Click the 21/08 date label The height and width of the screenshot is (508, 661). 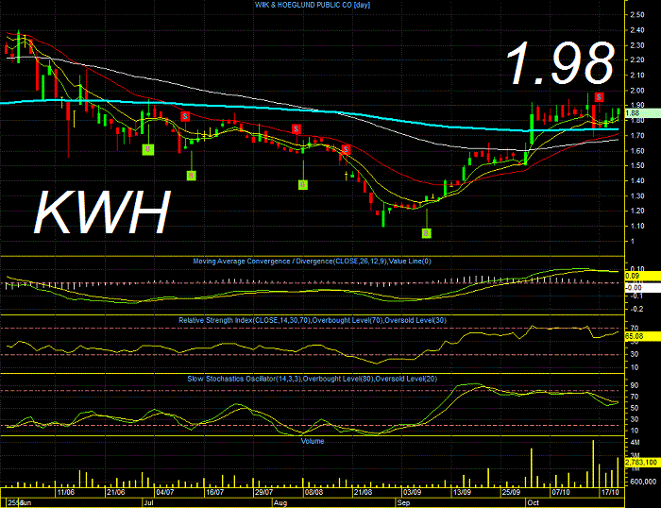tap(363, 492)
